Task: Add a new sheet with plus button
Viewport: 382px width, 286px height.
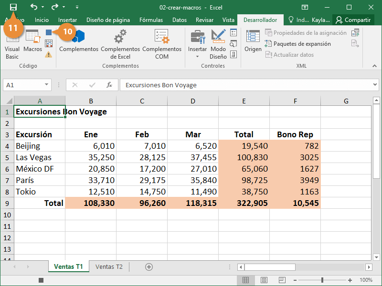Action: (149, 267)
